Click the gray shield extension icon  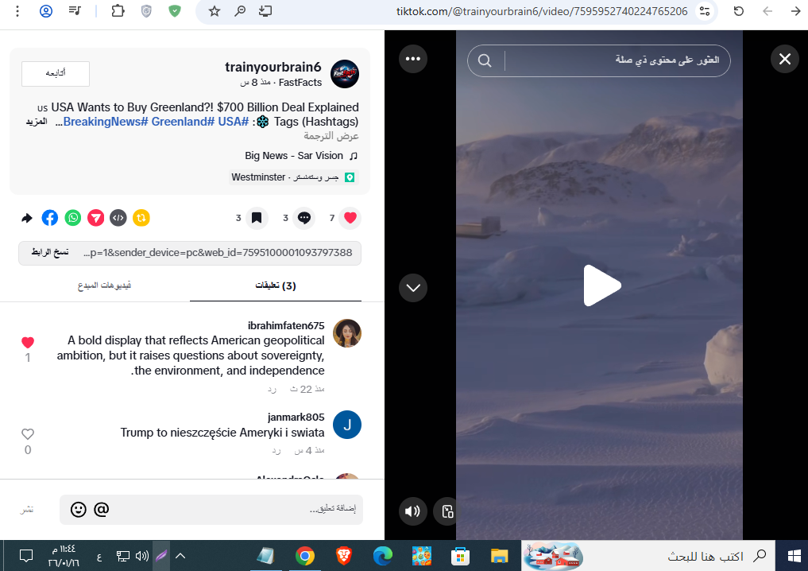coord(146,11)
